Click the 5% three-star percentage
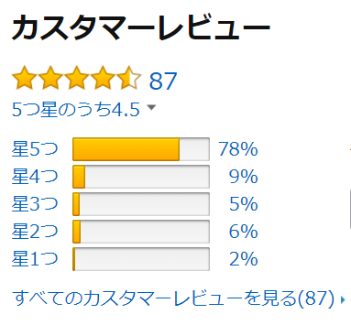The image size is (351, 336). [x=244, y=204]
